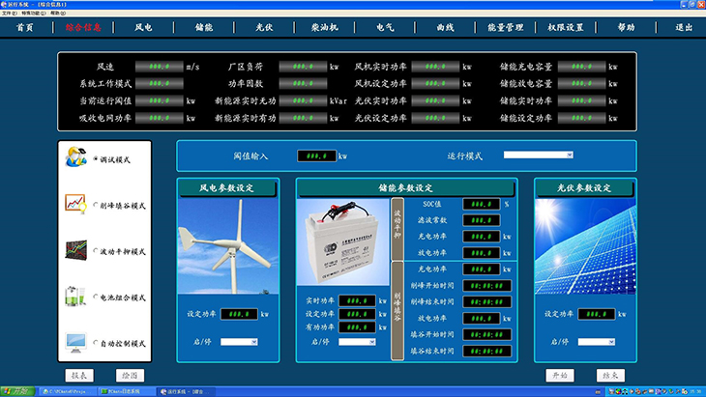Open the 能量管理 tab
This screenshot has width=706, height=397.
click(x=505, y=28)
